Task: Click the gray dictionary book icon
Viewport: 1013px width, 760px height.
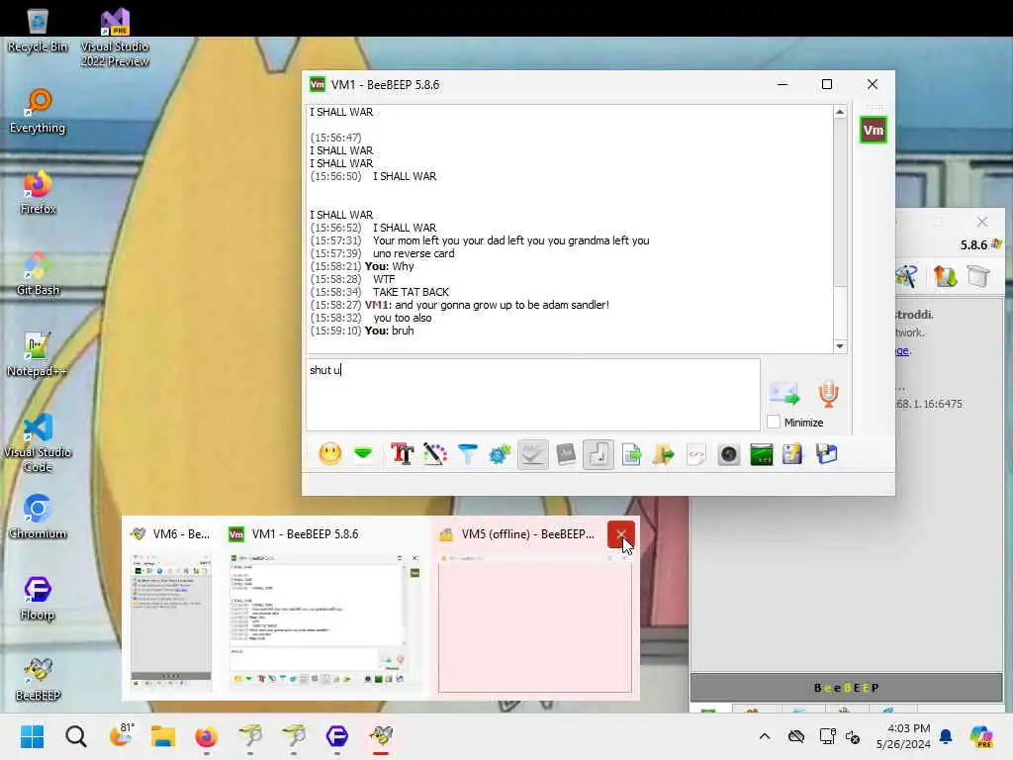Action: tap(565, 454)
